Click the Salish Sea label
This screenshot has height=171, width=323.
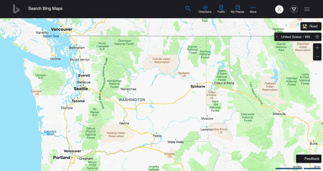51,36
